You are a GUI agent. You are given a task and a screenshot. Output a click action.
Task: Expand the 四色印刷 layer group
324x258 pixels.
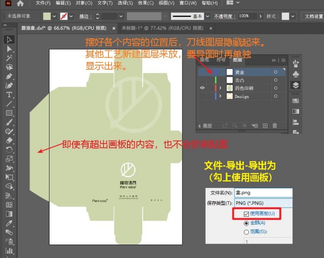click(220, 88)
